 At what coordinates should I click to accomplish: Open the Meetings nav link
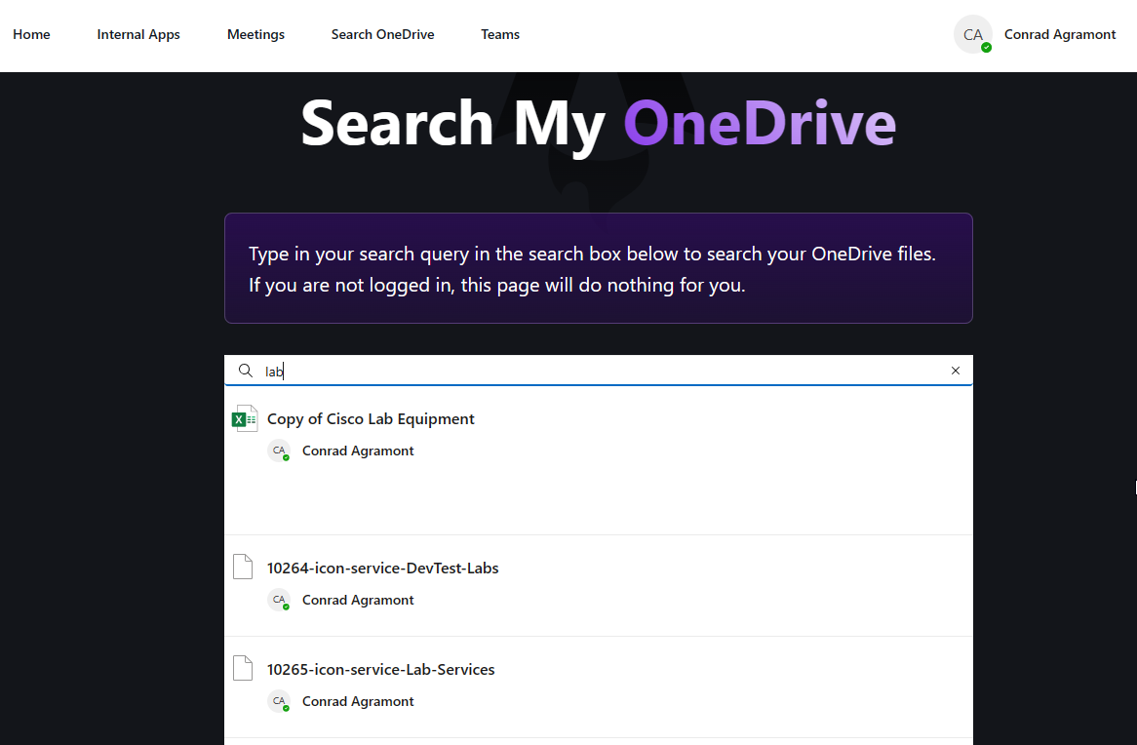point(255,34)
